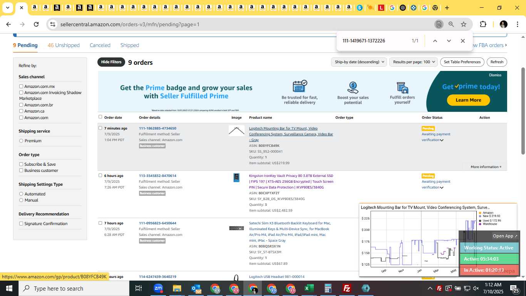The height and width of the screenshot is (296, 526).
Task: Go to previous find result
Action: (435, 41)
